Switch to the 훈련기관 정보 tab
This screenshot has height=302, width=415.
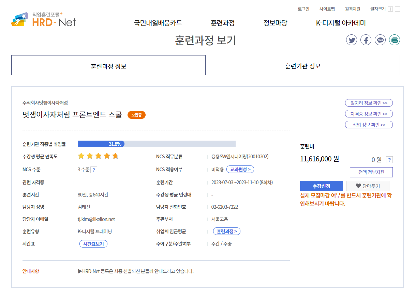point(303,65)
